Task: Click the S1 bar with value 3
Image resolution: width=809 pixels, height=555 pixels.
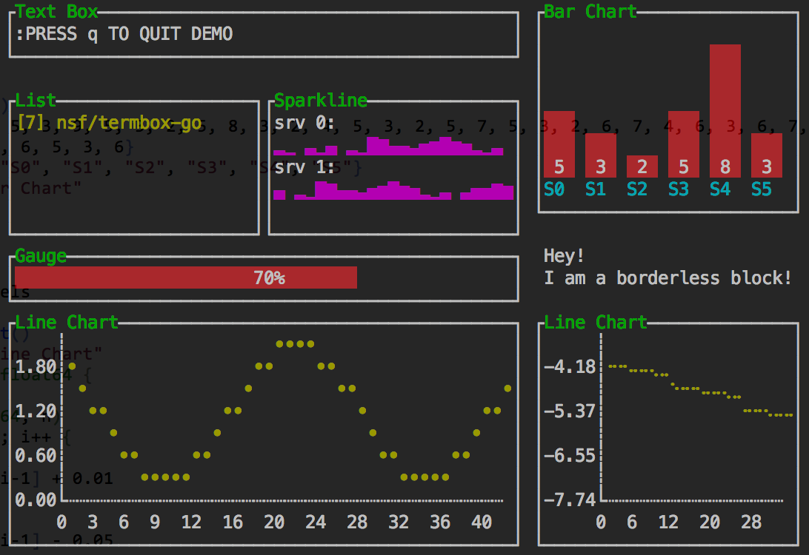Action: tap(601, 155)
